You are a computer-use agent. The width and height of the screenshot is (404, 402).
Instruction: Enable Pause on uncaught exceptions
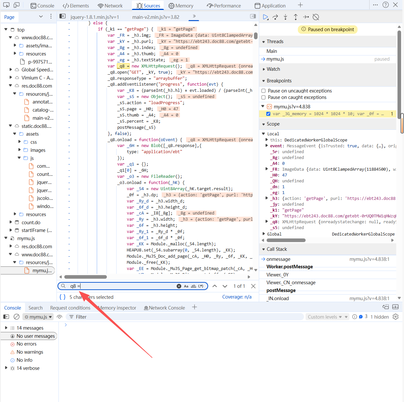tap(264, 91)
